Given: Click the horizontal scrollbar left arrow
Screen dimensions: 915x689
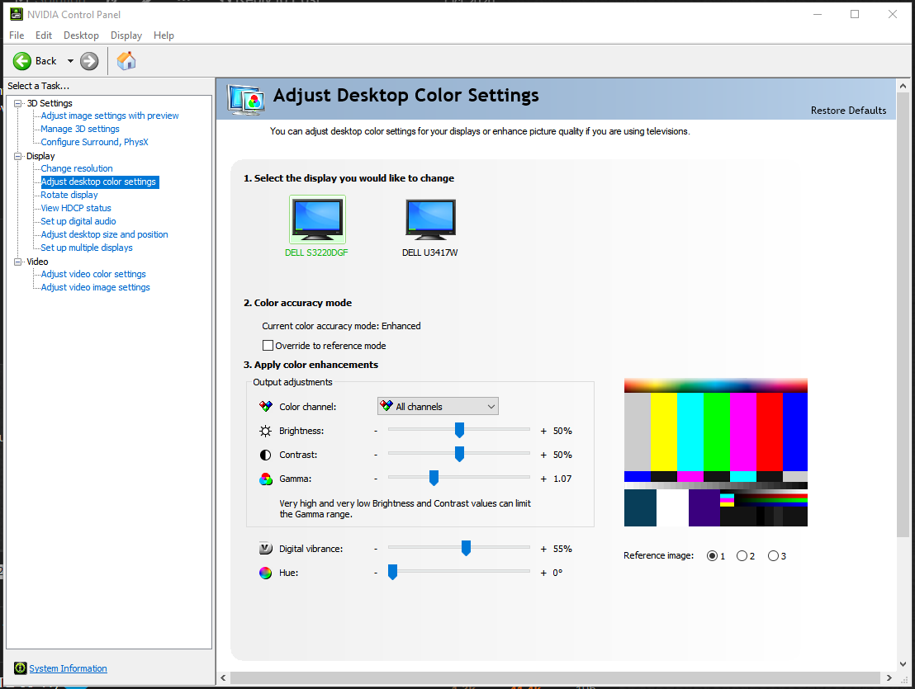Looking at the screenshot, I should pos(224,678).
